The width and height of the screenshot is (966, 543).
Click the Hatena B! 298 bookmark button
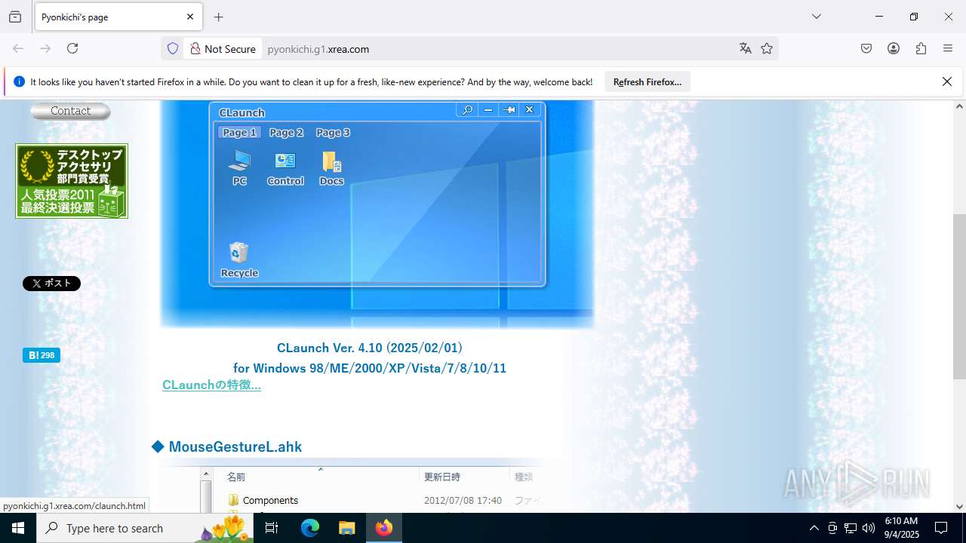[41, 355]
